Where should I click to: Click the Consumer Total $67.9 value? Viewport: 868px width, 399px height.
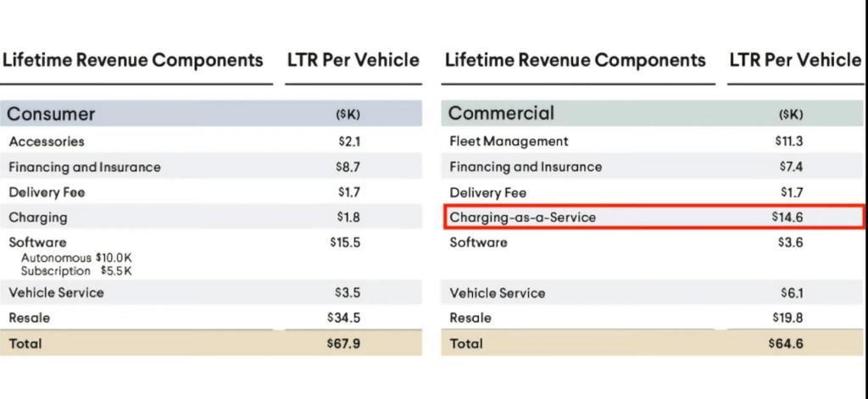pos(344,344)
